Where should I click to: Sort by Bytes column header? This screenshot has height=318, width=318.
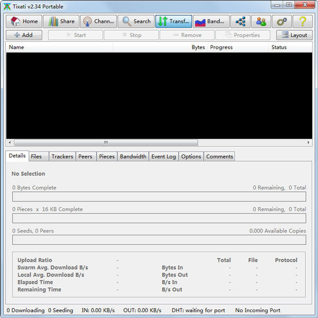(160, 47)
